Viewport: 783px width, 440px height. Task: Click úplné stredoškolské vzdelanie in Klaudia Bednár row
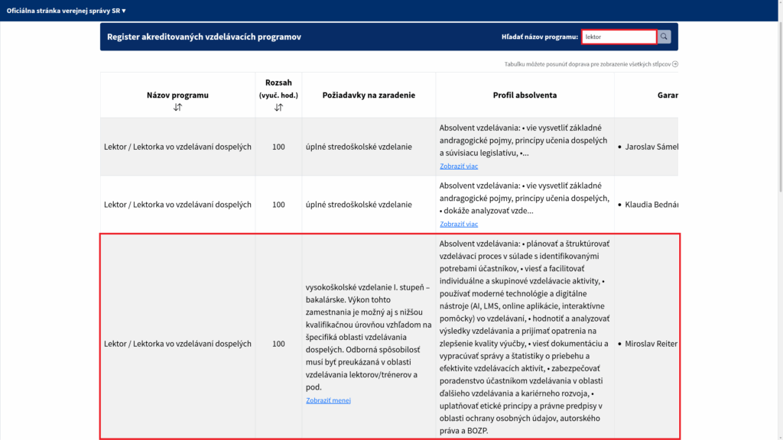[x=359, y=205]
